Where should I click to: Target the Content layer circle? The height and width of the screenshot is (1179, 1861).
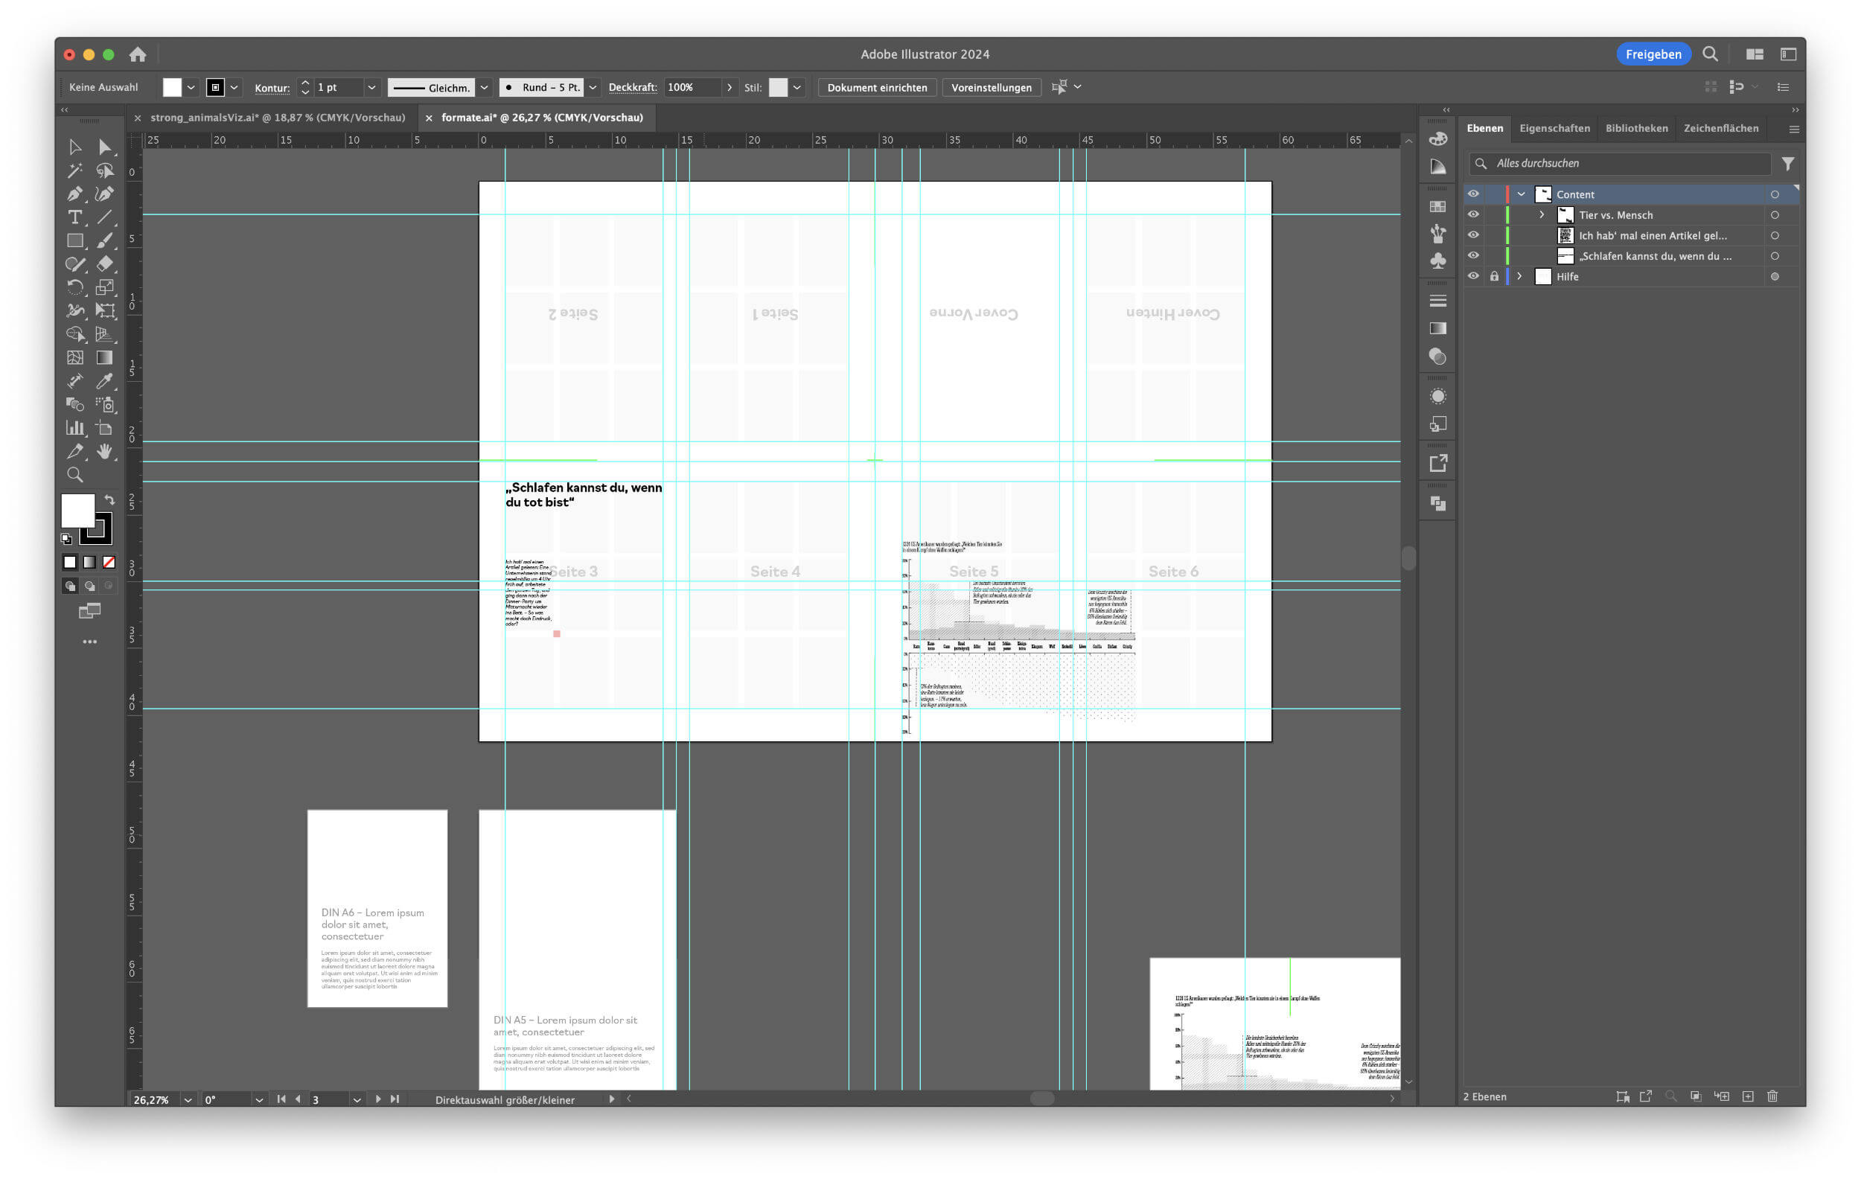click(x=1775, y=195)
